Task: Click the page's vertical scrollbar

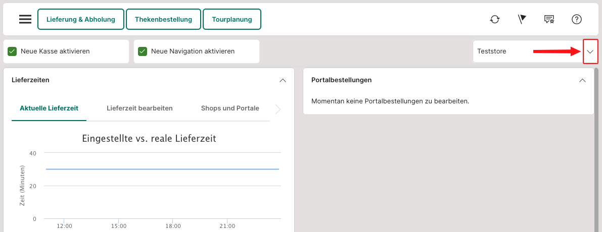Action: point(597,151)
